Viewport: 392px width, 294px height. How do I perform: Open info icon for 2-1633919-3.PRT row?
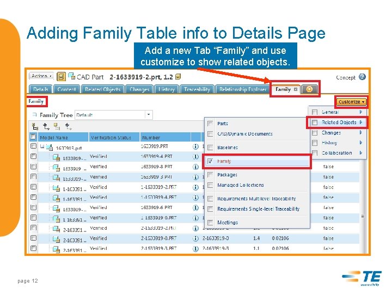point(195,248)
